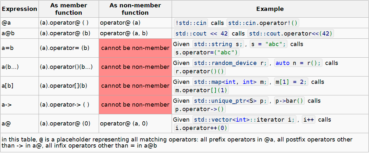Click std::cin.operator!() code snippet
Screen dimensions: 369x153
tap(263, 23)
